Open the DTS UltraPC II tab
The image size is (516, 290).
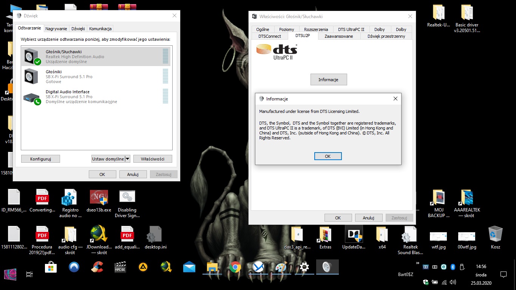351,29
